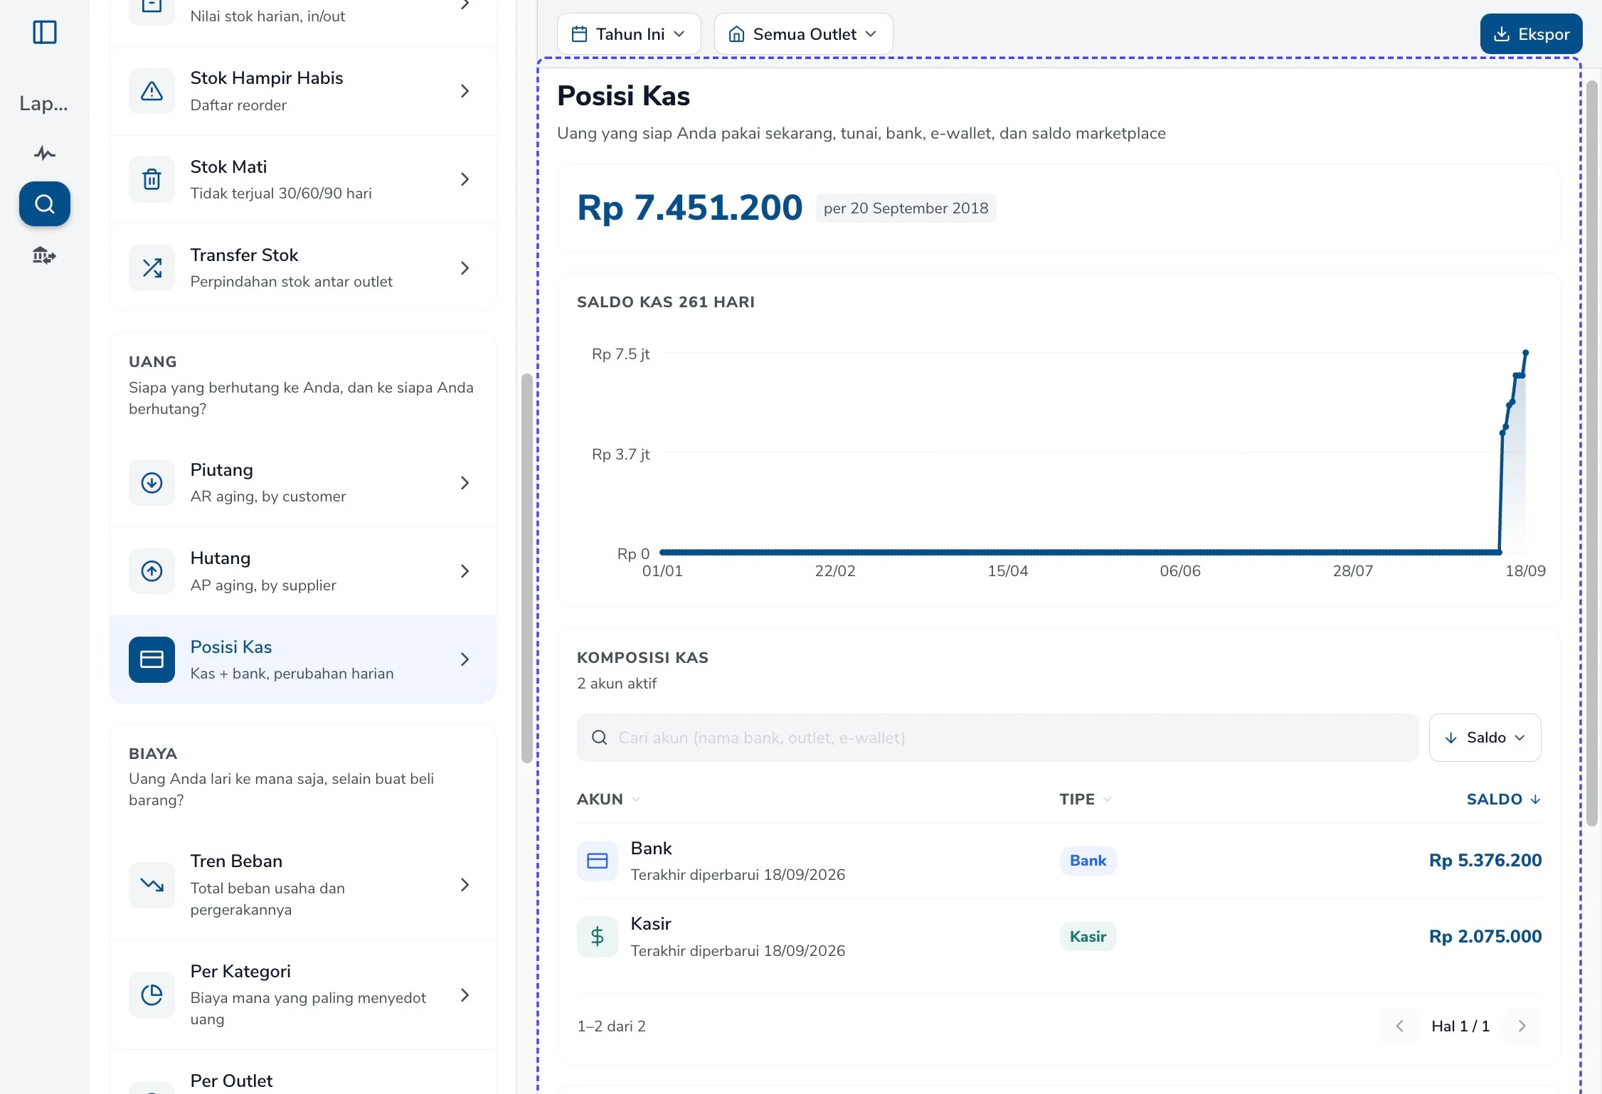
Task: Click the Bank type badge
Action: 1088,861
